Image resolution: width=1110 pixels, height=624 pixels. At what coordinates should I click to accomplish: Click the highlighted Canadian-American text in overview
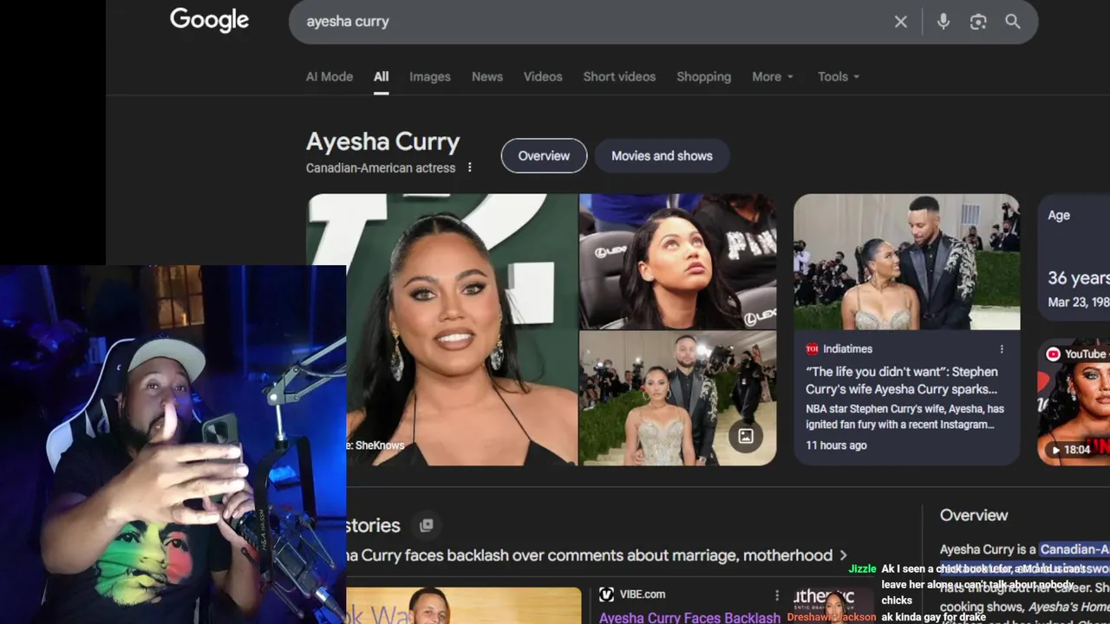[1074, 549]
